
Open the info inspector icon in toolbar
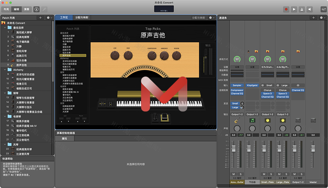pyautogui.click(x=36, y=9)
